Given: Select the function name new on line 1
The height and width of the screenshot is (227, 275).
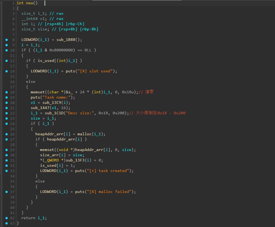Looking at the screenshot, I should (x=29, y=3).
